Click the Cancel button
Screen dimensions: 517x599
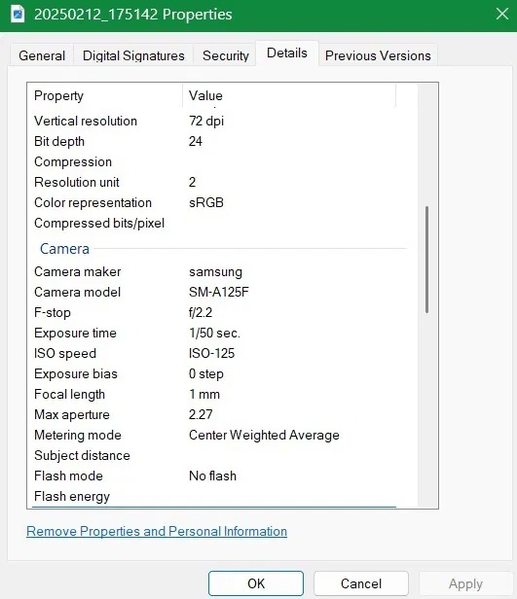pos(361,583)
